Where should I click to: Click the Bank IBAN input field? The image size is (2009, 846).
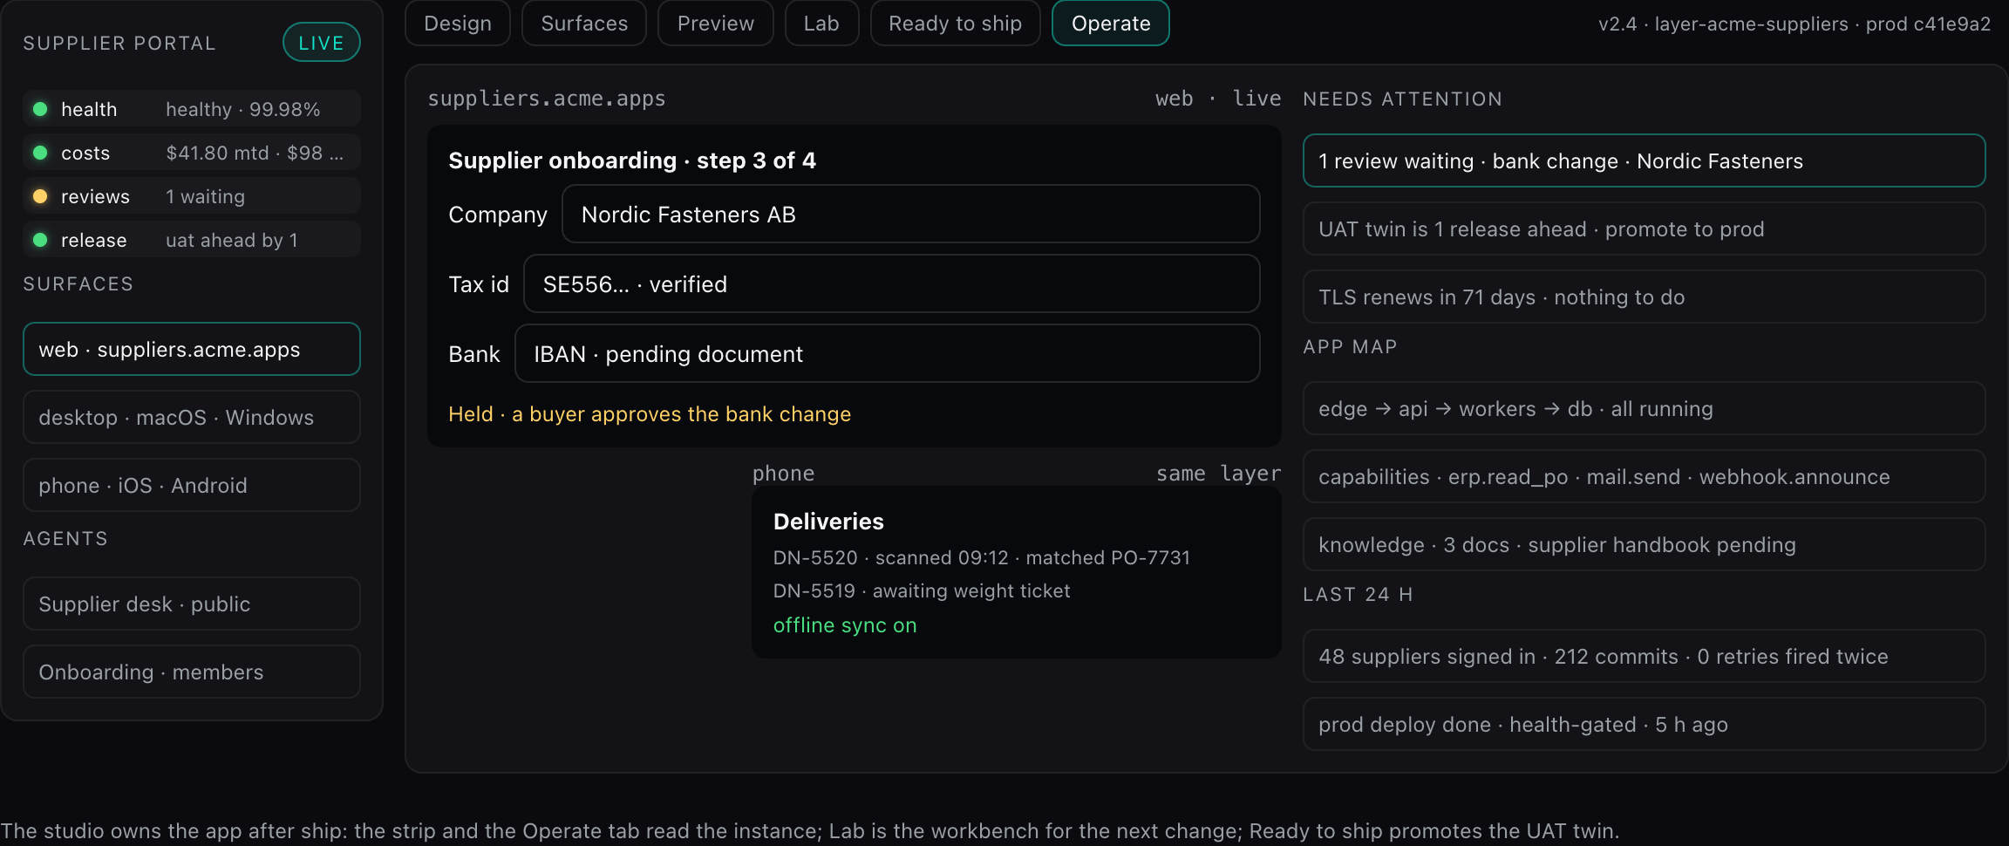[x=888, y=353]
